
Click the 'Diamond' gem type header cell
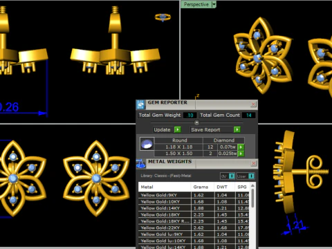point(223,140)
